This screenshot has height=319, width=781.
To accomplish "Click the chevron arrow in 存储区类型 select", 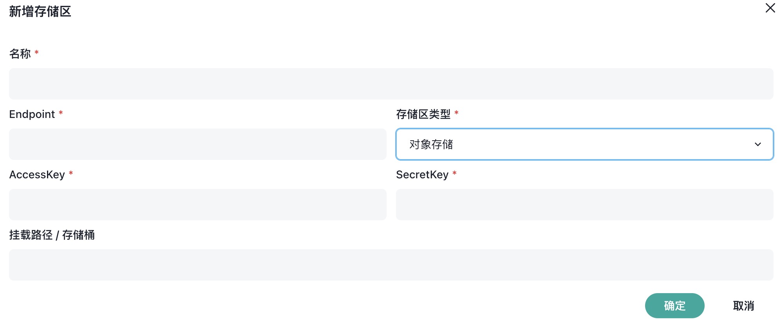I will click(x=757, y=144).
